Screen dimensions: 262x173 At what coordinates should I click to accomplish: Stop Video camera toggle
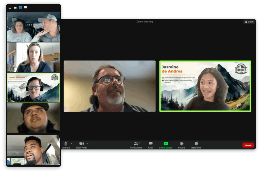point(82,145)
